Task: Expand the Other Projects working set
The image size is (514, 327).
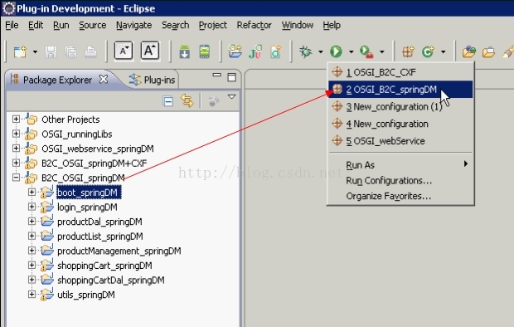Action: click(16, 119)
